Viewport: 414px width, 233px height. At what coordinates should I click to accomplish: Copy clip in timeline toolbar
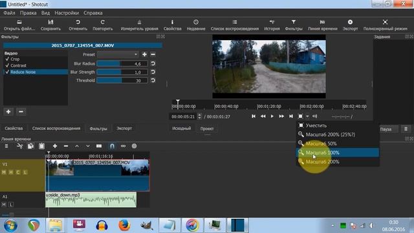tap(30, 146)
